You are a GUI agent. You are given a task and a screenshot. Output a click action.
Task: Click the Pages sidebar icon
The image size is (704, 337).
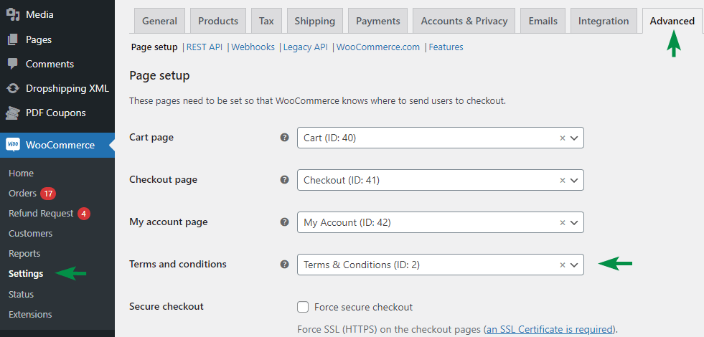coord(13,39)
